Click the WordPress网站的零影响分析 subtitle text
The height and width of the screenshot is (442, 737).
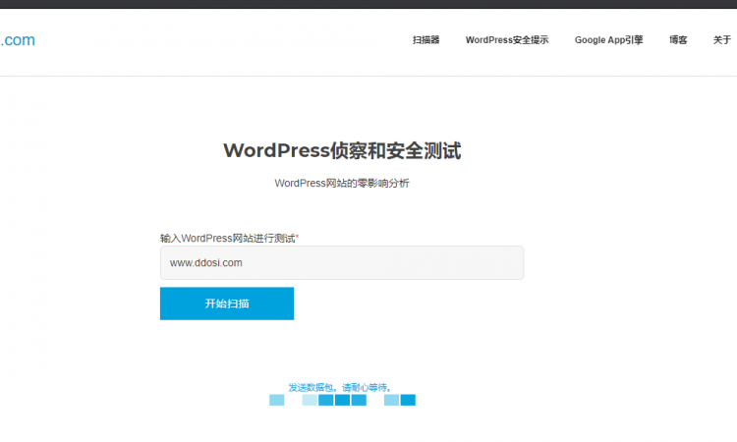click(342, 184)
